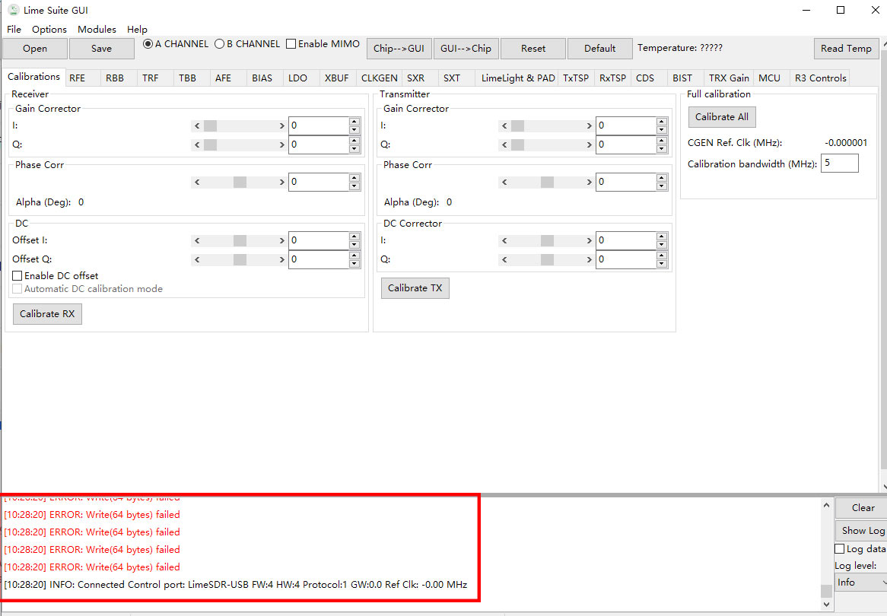Click the Save button
887x616 pixels.
102,49
